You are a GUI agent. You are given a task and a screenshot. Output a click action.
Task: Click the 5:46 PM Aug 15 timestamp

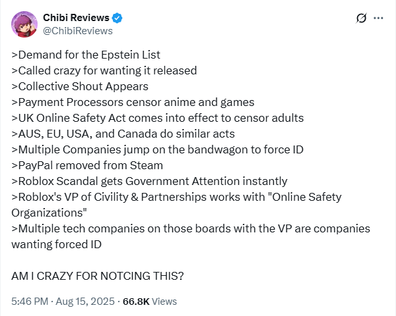point(63,301)
